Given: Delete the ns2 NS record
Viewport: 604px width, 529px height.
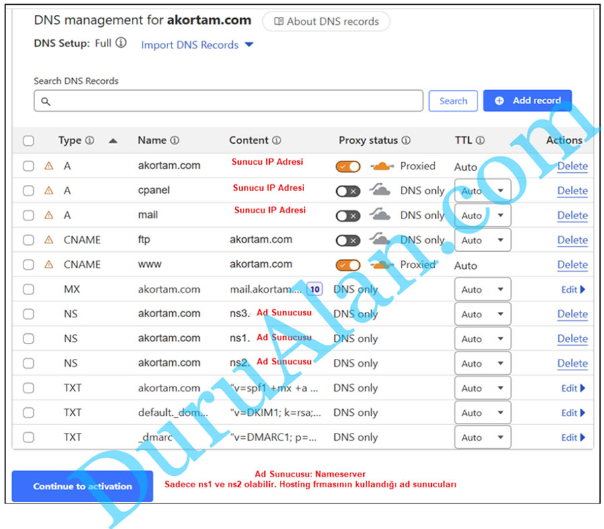Looking at the screenshot, I should click(572, 364).
